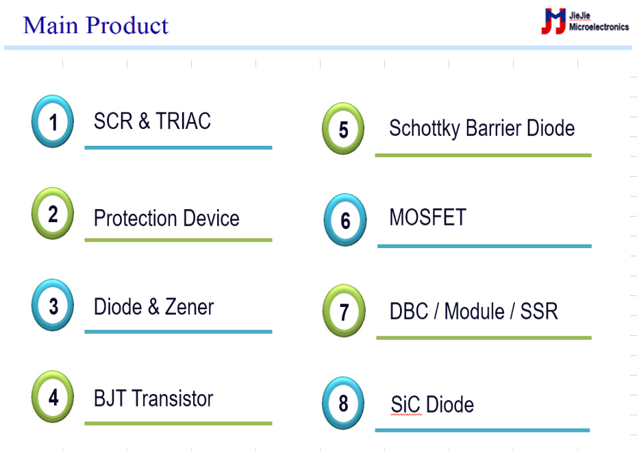This screenshot has width=637, height=451.
Task: Click the Main Product title
Action: tap(96, 25)
